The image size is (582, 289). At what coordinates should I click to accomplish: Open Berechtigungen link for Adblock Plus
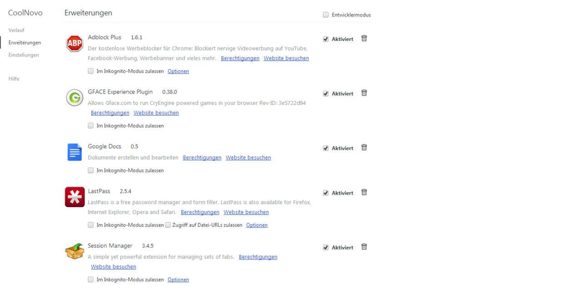coord(240,59)
